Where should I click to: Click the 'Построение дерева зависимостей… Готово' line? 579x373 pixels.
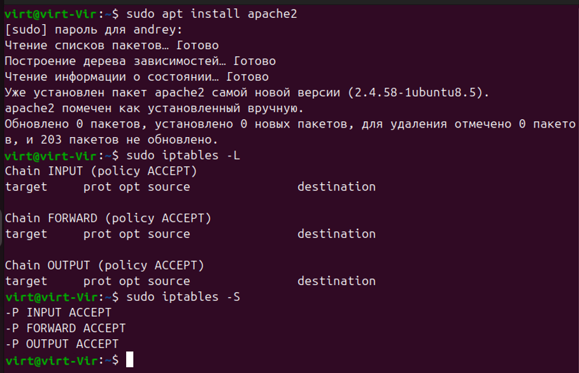[x=140, y=61]
